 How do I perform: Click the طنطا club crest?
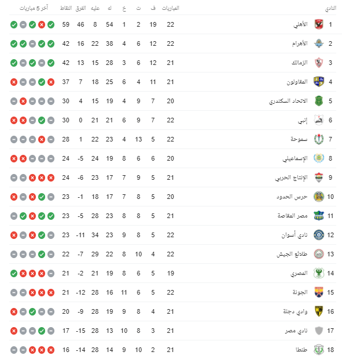click(319, 350)
